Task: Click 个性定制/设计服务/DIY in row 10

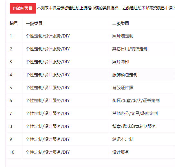Action: pyautogui.click(x=48, y=152)
